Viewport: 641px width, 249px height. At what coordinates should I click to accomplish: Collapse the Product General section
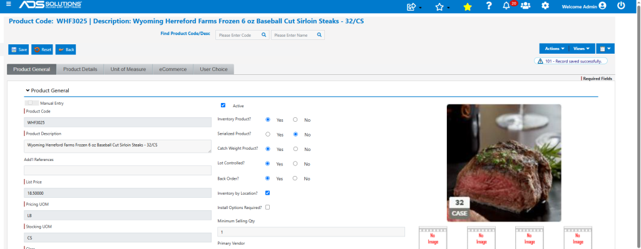pyautogui.click(x=28, y=90)
